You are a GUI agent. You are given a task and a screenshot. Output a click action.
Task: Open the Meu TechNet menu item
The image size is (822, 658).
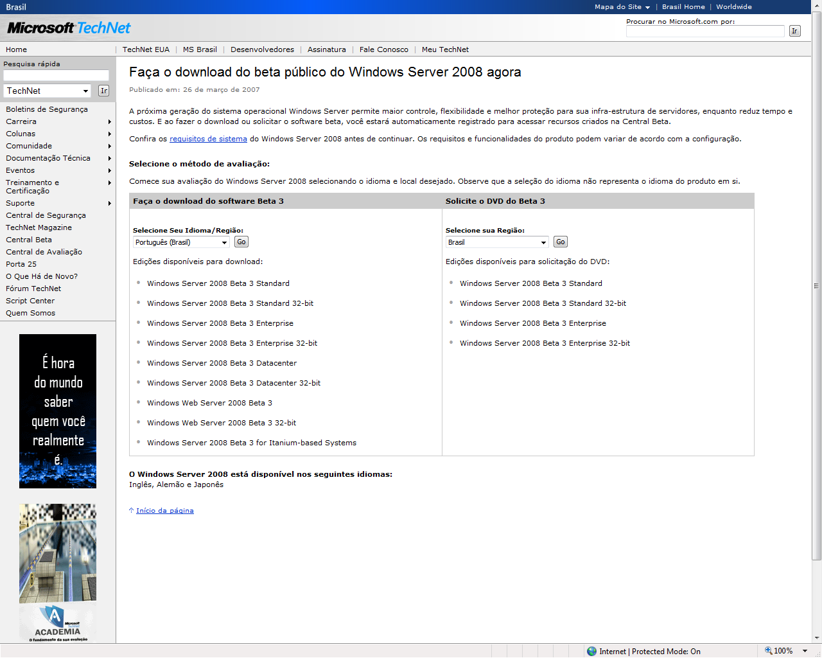coord(445,49)
